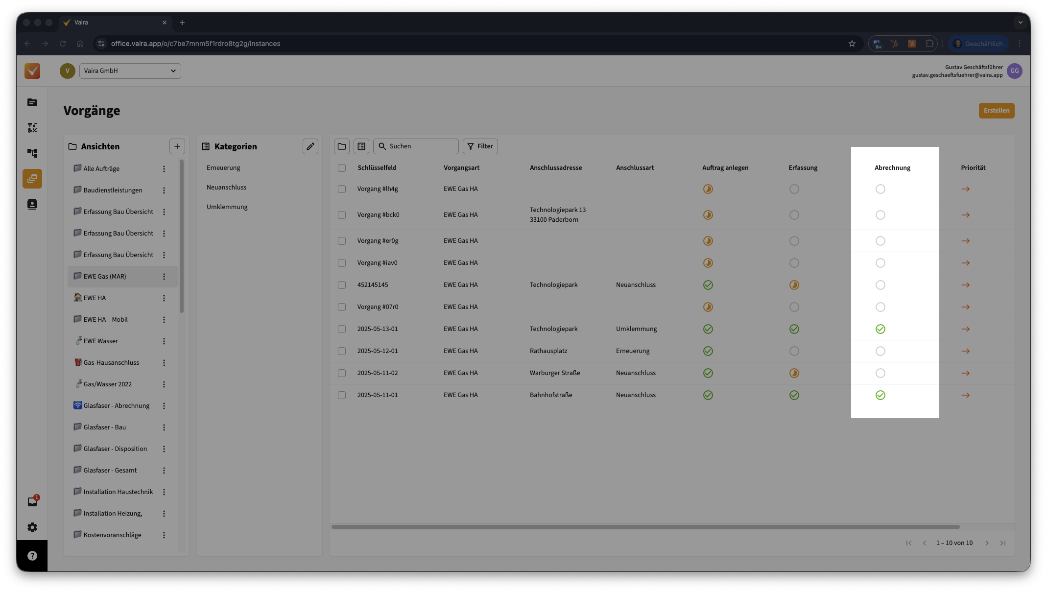Screen dimensions: 1047x592
Task: Choose the Neuanschluss category
Action: click(226, 188)
